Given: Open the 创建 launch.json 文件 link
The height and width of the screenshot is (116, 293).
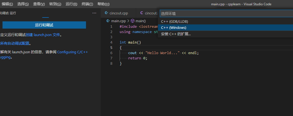Looking at the screenshot, I should pos(43,35).
